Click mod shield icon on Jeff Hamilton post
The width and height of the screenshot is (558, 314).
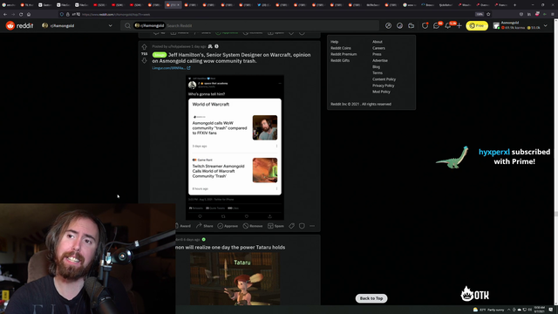[302, 226]
